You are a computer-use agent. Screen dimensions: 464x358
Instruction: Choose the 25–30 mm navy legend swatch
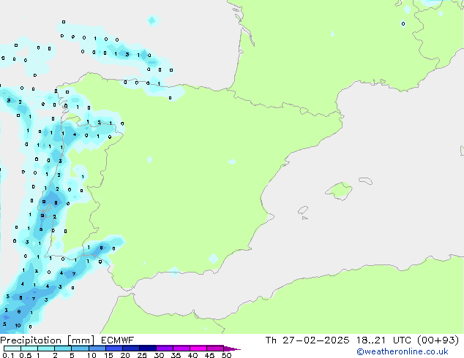coord(147,349)
